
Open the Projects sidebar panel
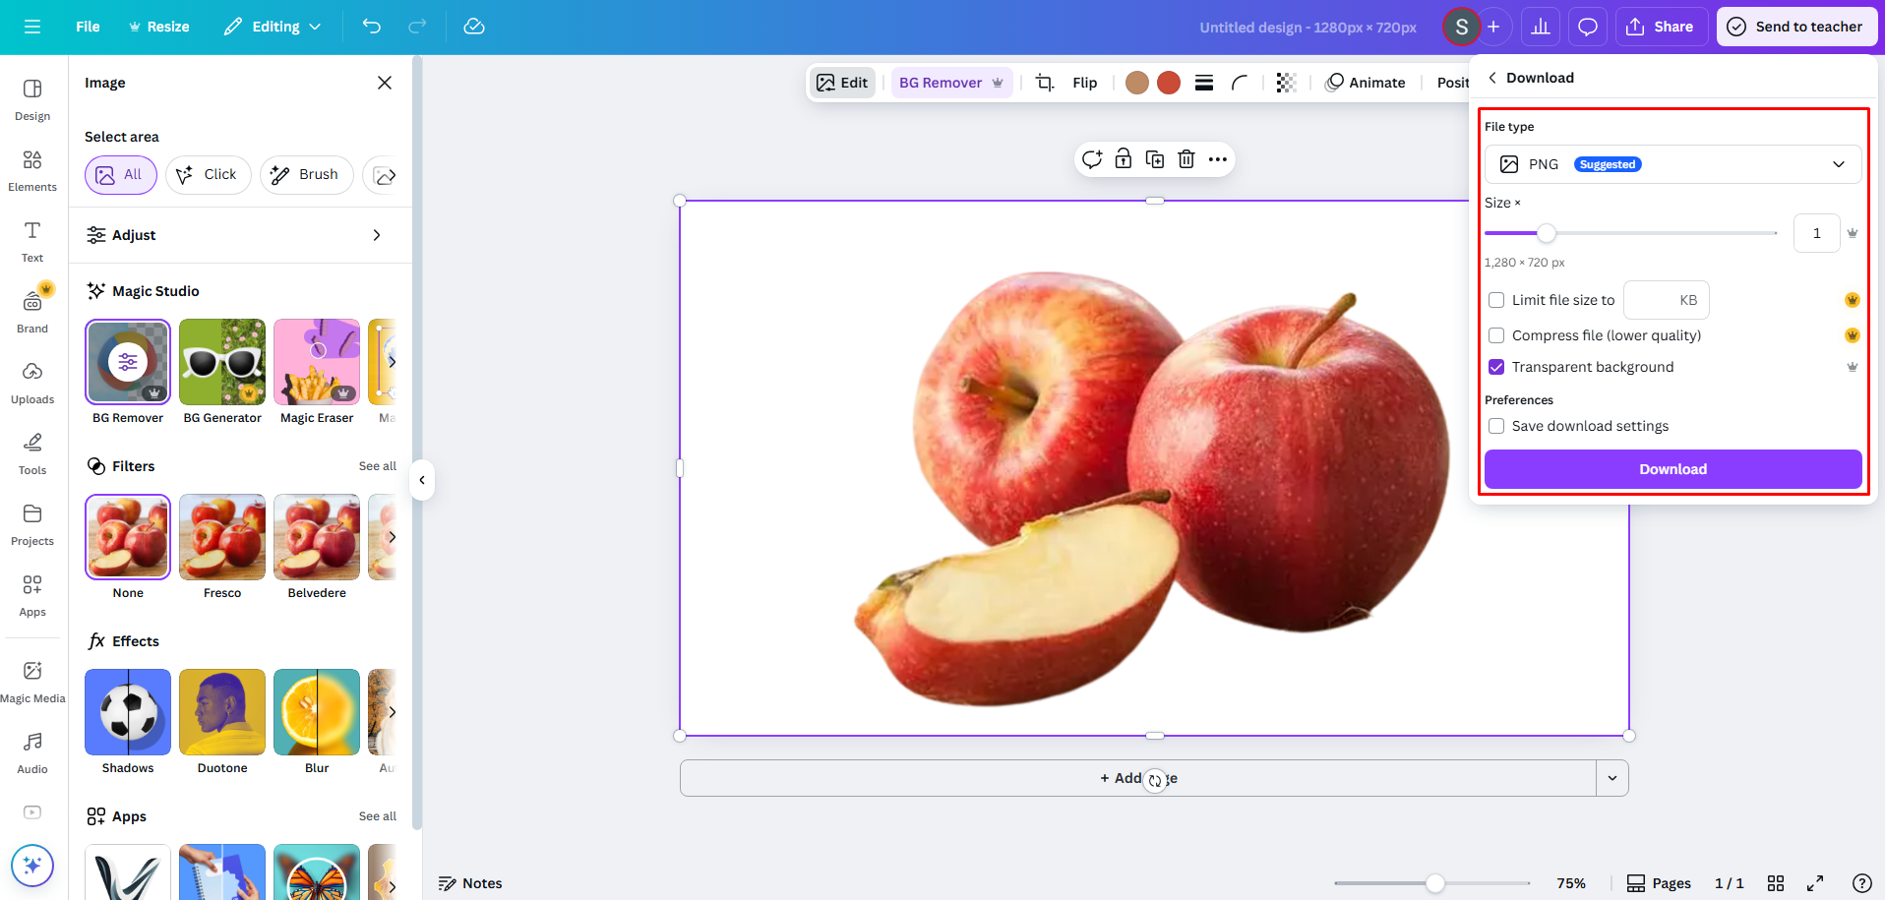[x=32, y=524]
